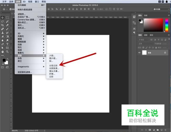Open the layer filter type dropdown
Image resolution: width=171 pixels, height=132 pixels.
point(143,40)
